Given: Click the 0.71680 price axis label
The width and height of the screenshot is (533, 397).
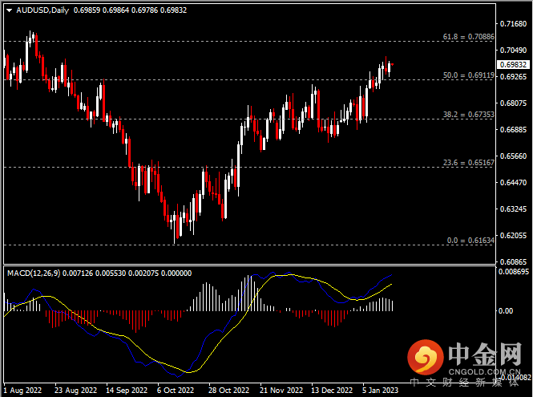Looking at the screenshot, I should point(512,25).
